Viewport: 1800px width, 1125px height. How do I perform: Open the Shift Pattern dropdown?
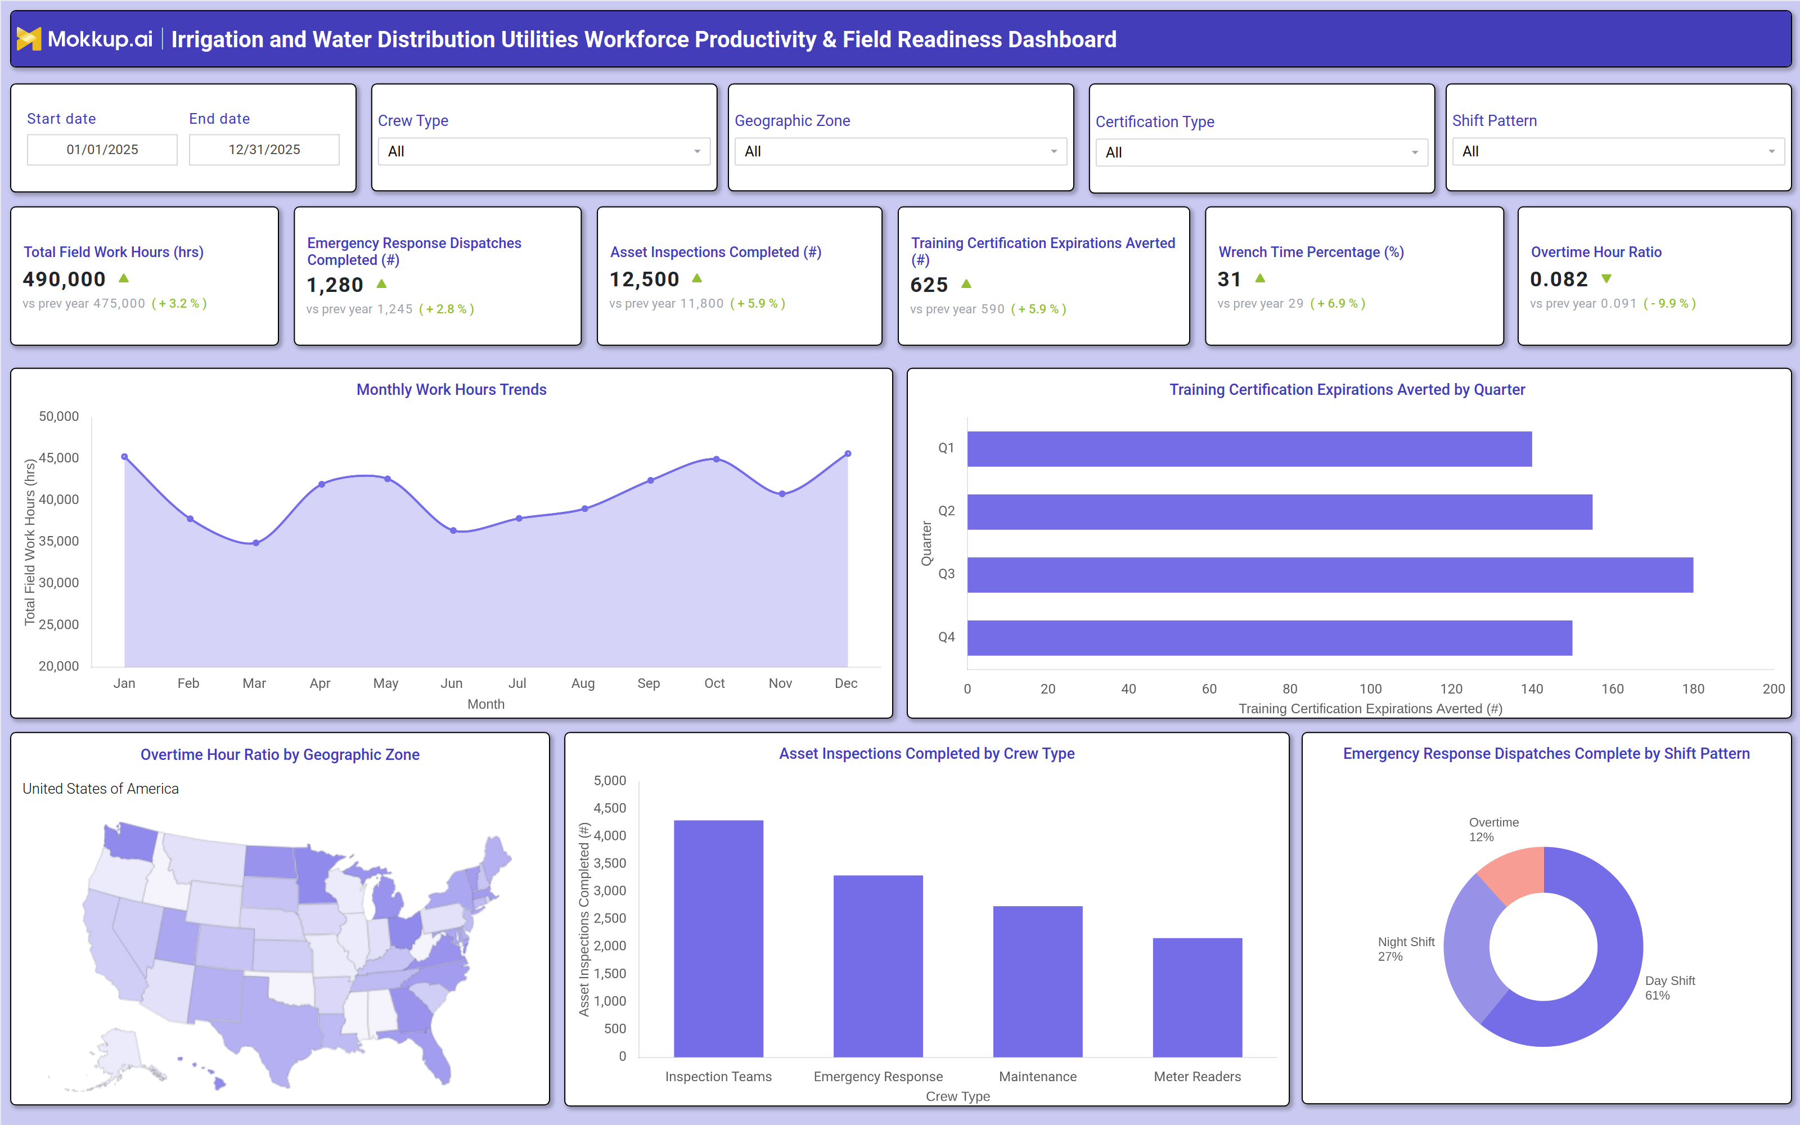click(x=1618, y=151)
